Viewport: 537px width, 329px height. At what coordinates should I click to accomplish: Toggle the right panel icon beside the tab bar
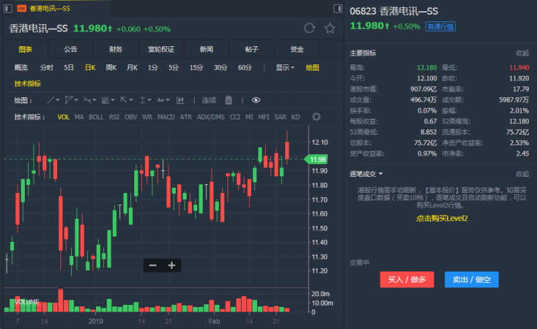338,8
